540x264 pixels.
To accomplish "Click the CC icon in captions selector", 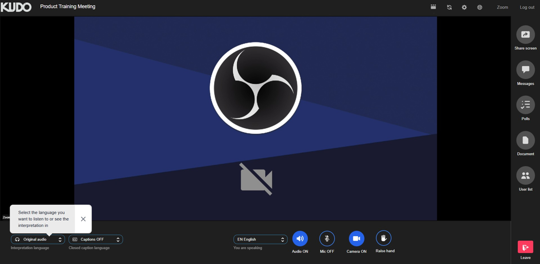I will [75, 239].
